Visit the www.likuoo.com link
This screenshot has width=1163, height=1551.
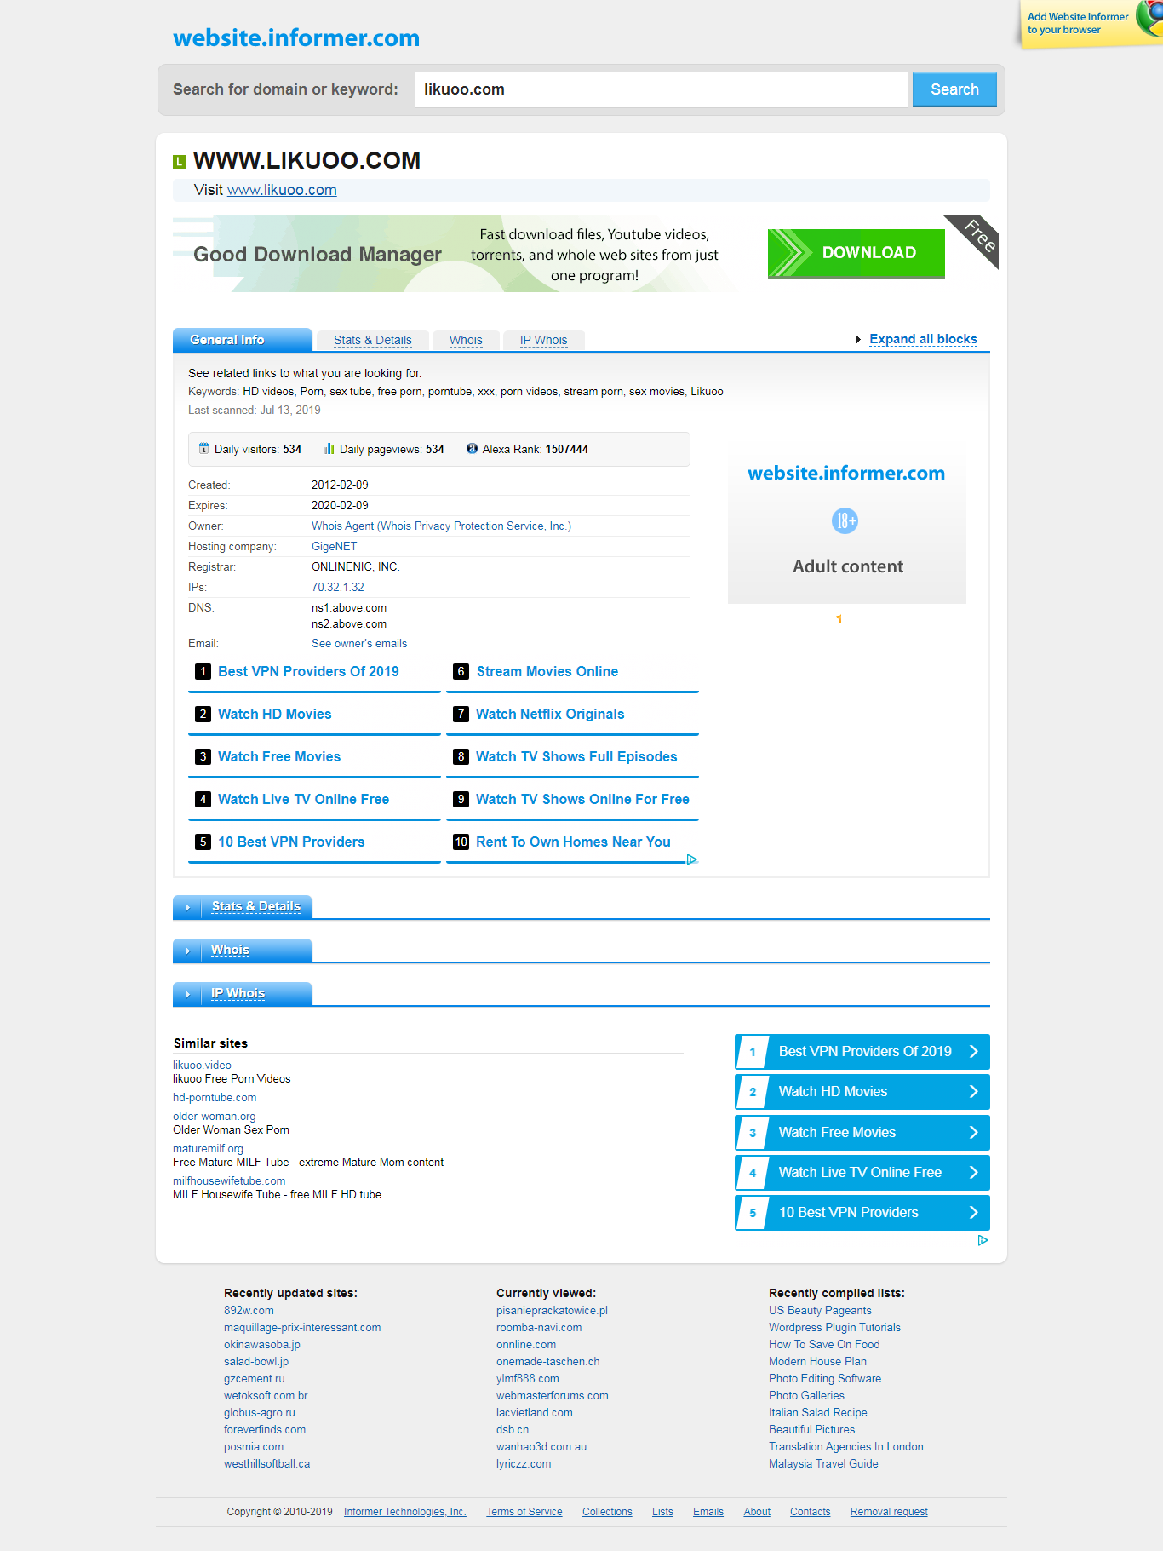282,190
